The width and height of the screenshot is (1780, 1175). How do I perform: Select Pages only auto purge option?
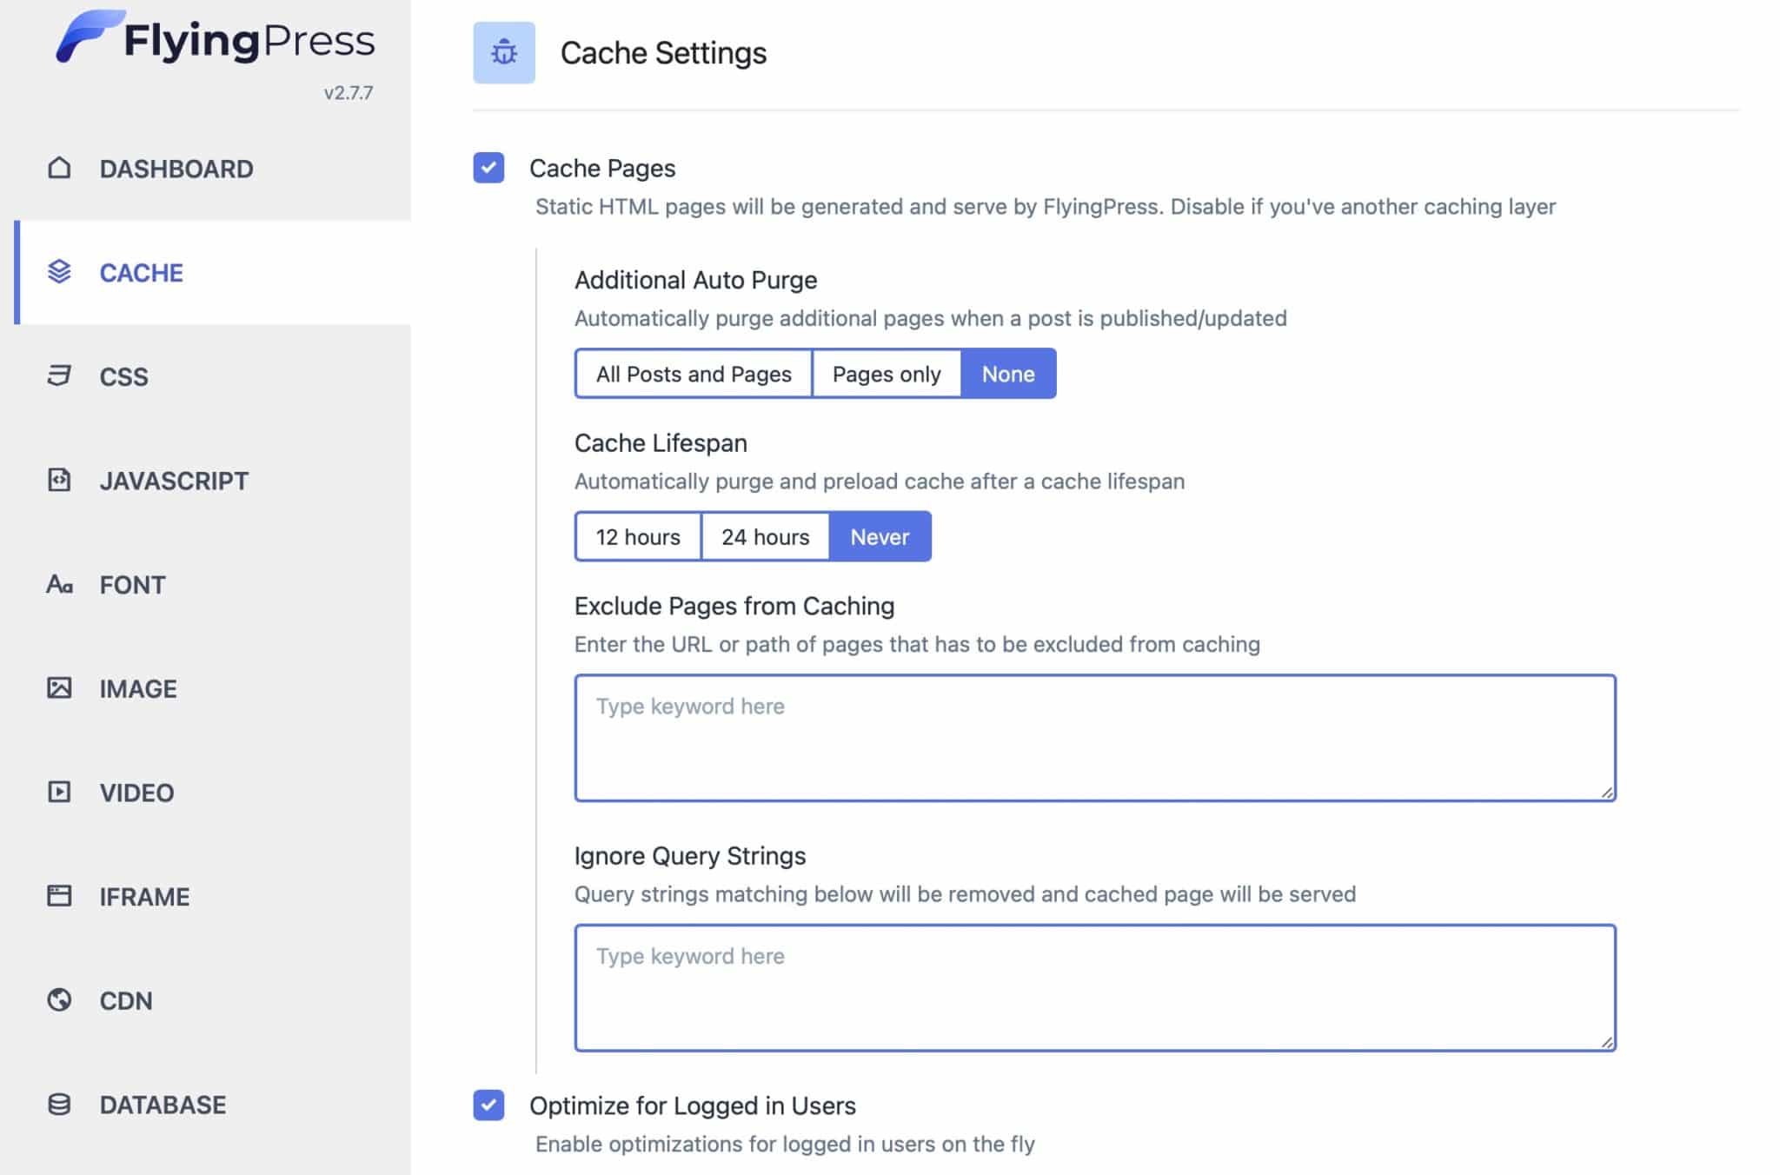tap(887, 374)
